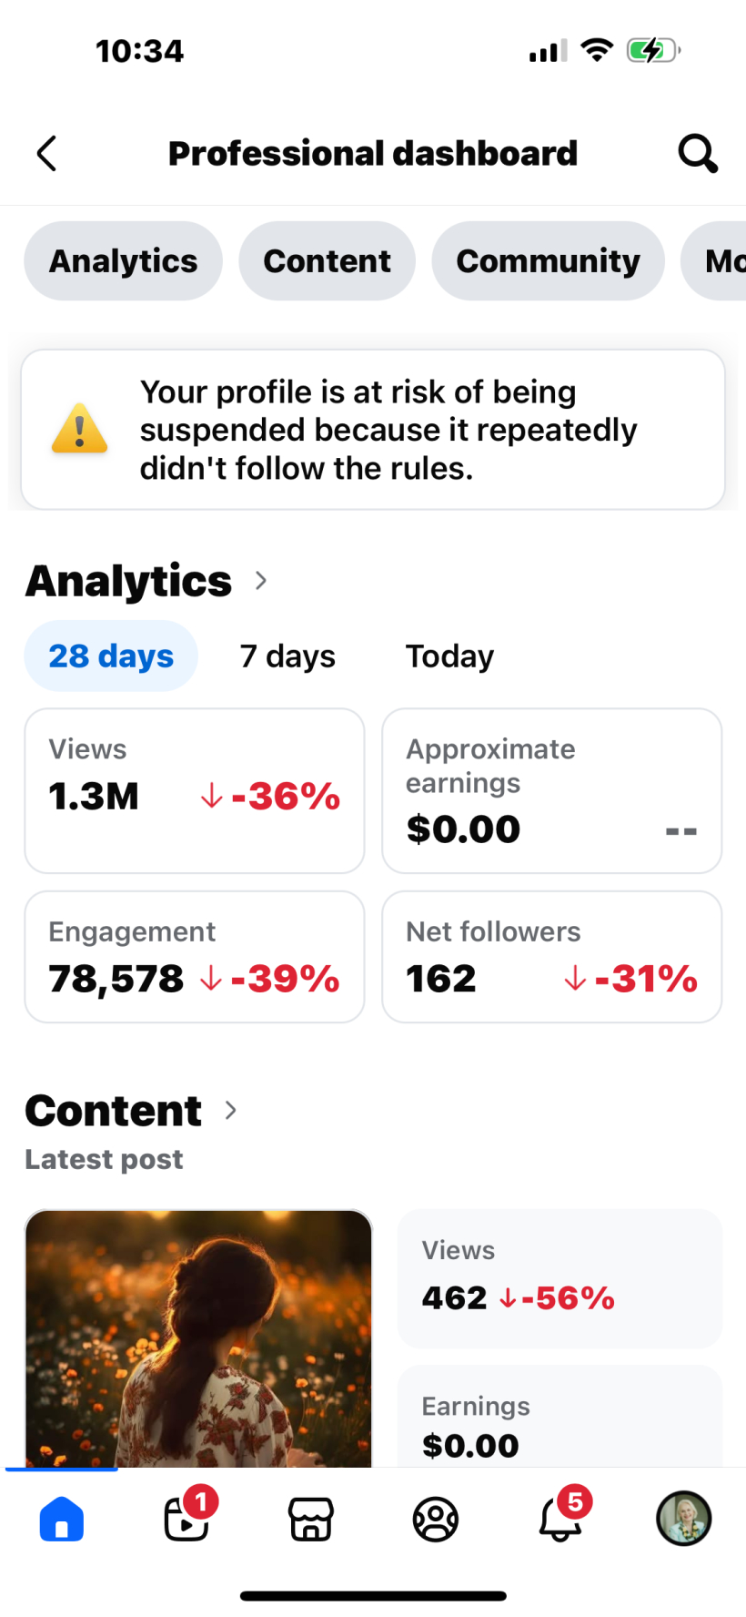746x1617 pixels.
Task: Tap the yellow warning triangle icon
Action: 80,429
